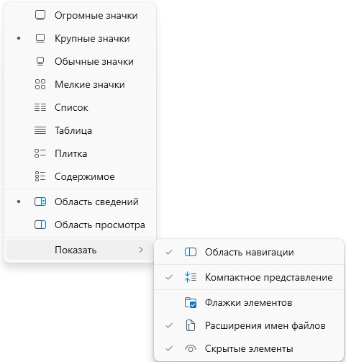The width and height of the screenshot is (346, 362).
Task: Expand the Показать submenu arrow
Action: (141, 250)
